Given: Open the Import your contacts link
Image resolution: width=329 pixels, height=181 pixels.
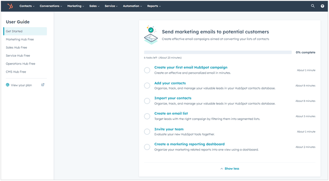Looking at the screenshot, I should [x=172, y=98].
